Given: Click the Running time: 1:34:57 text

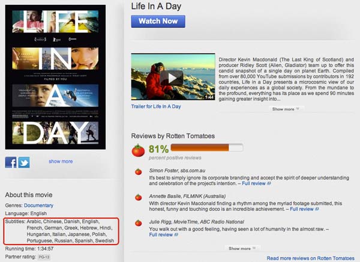Looking at the screenshot, I should click(x=29, y=249).
